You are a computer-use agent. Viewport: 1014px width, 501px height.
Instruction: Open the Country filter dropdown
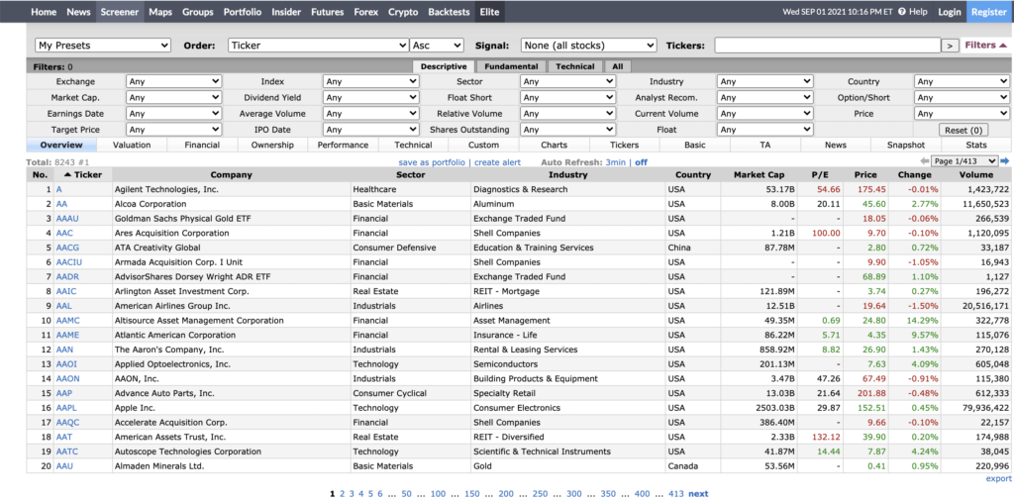(x=962, y=81)
